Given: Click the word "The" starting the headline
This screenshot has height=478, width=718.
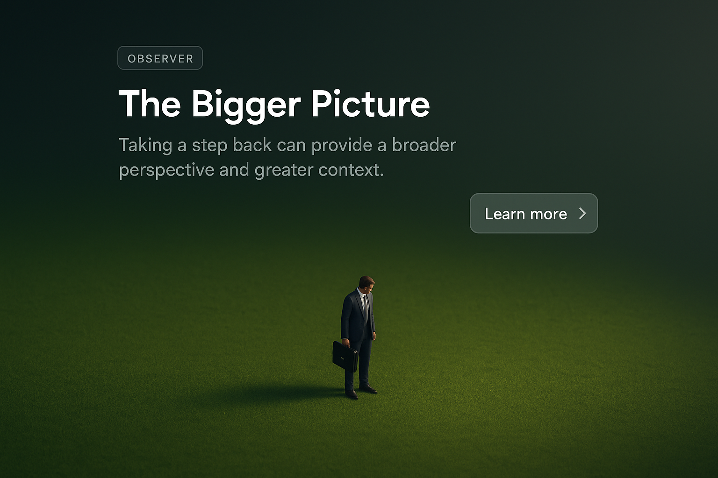Looking at the screenshot, I should (150, 104).
